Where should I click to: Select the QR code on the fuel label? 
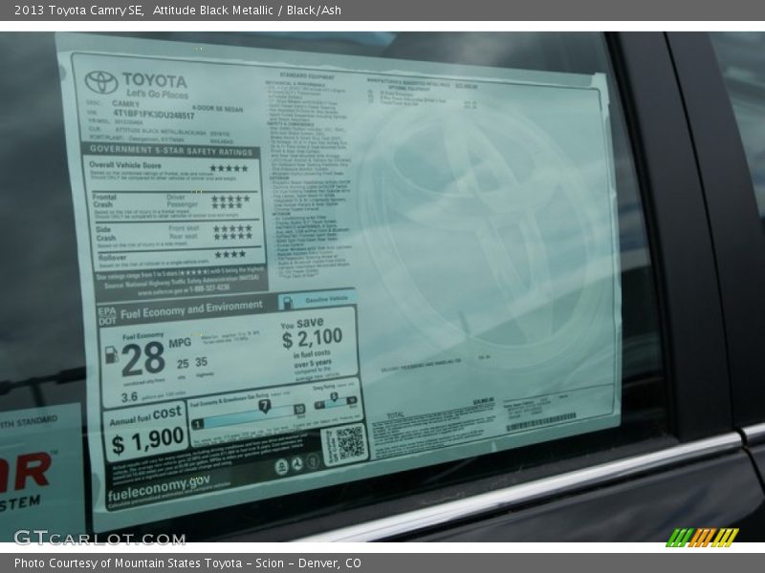(x=350, y=443)
